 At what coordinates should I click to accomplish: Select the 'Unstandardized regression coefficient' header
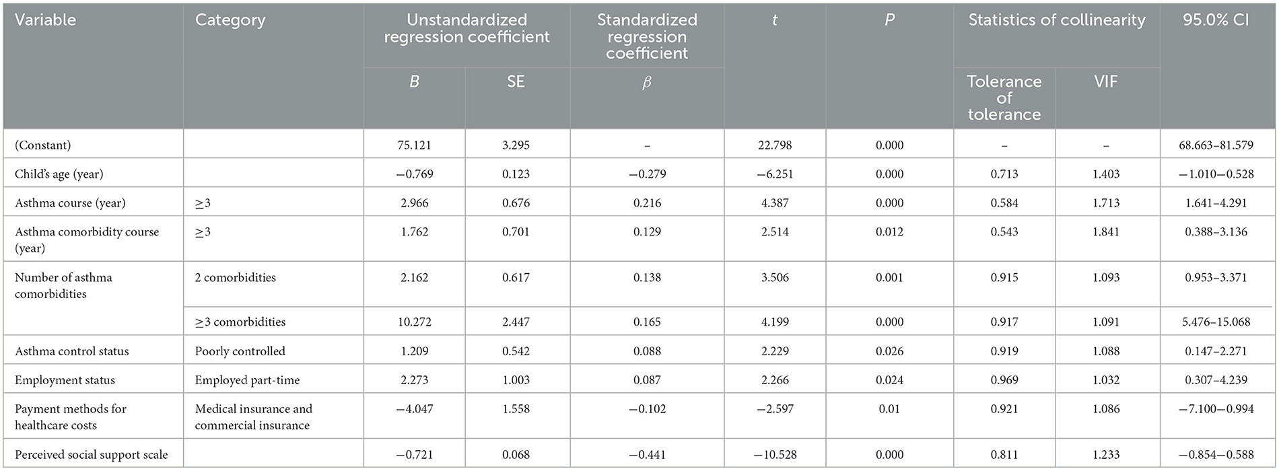(x=466, y=28)
